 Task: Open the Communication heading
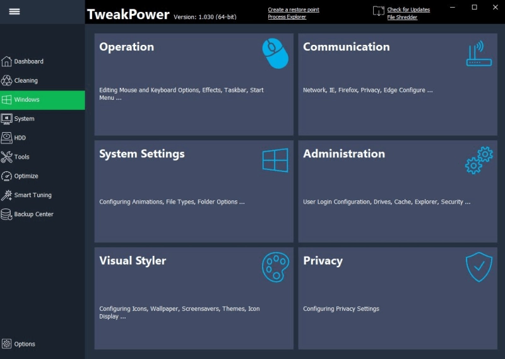click(346, 47)
